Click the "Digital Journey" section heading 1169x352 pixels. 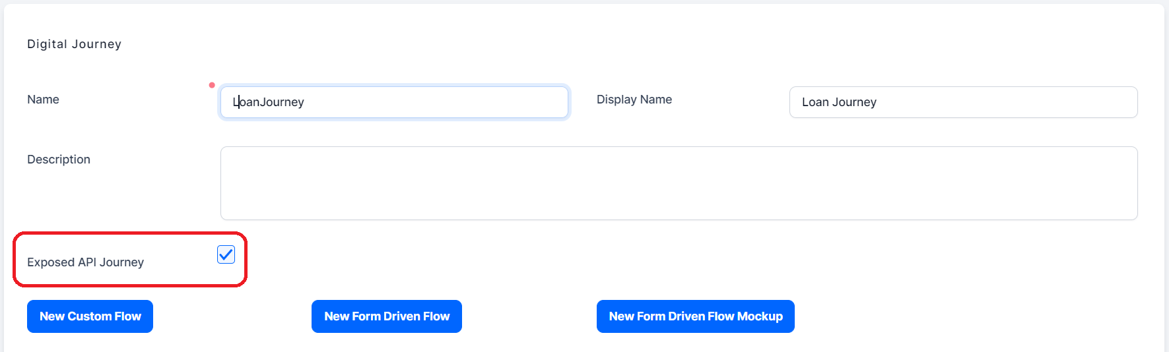(74, 44)
